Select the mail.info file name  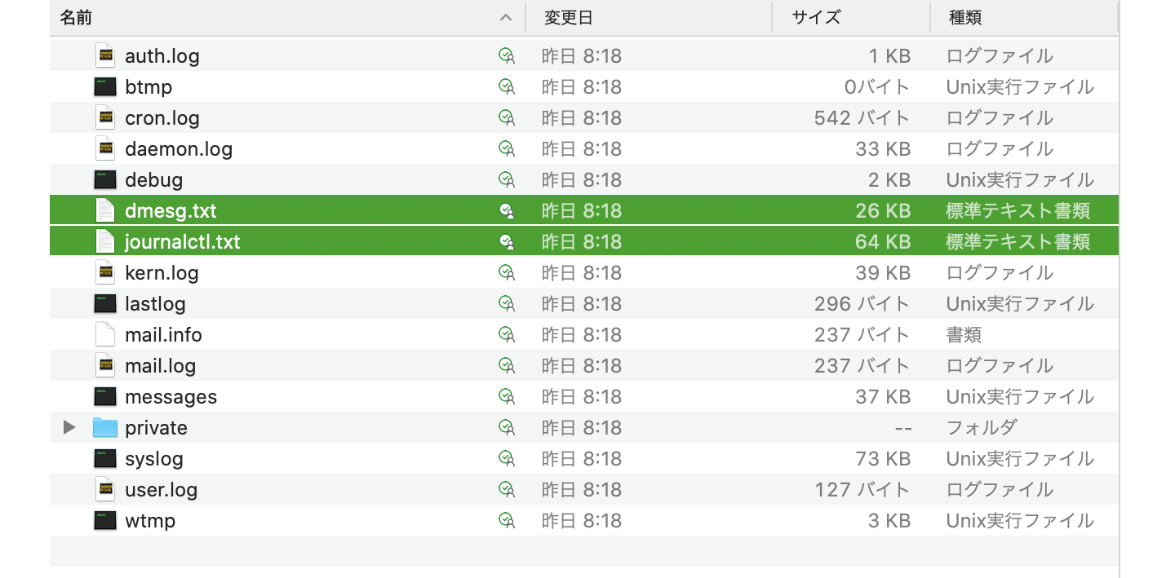coord(163,335)
